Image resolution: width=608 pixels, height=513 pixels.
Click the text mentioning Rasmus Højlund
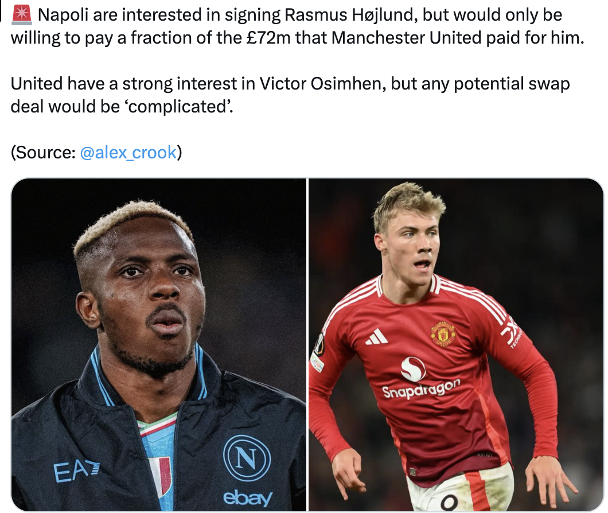(x=351, y=15)
